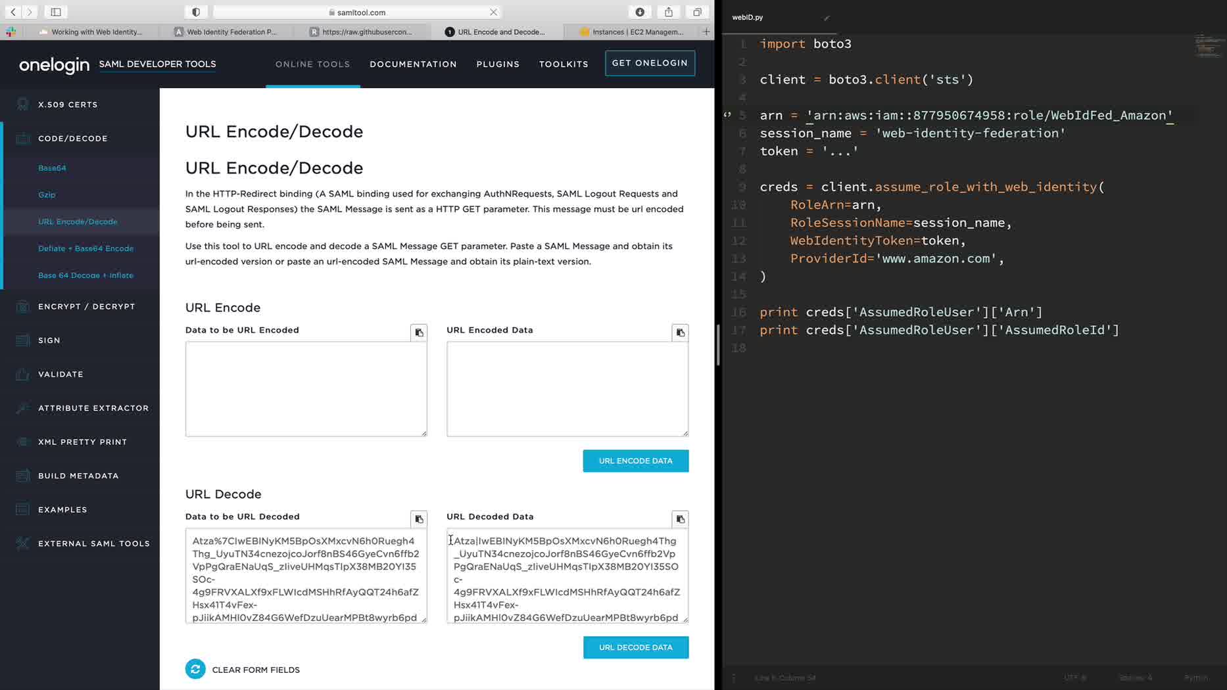
Task: Open the Documentation menu item
Action: click(x=413, y=64)
